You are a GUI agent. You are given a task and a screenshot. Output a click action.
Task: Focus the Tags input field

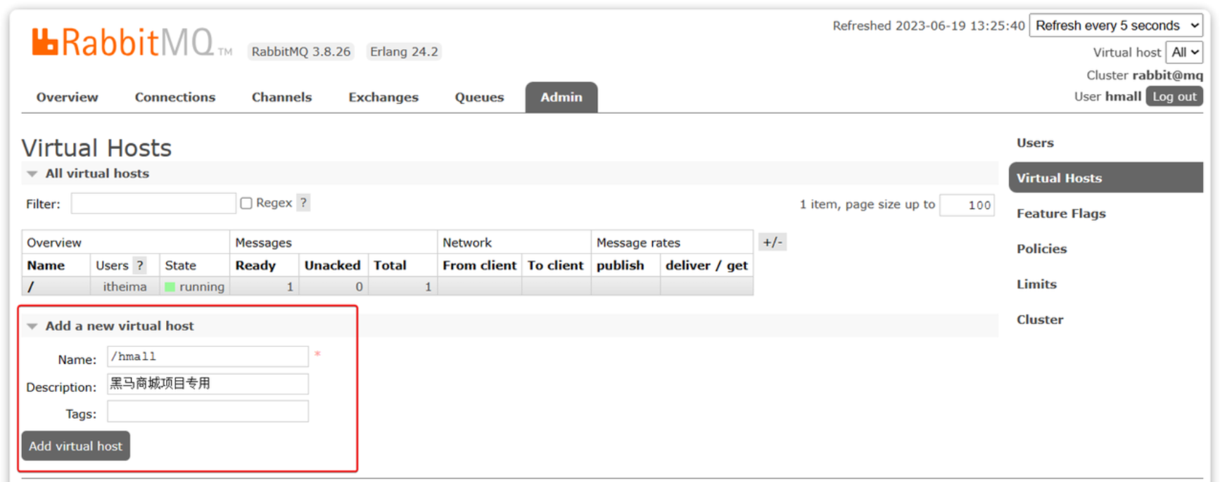tap(208, 412)
